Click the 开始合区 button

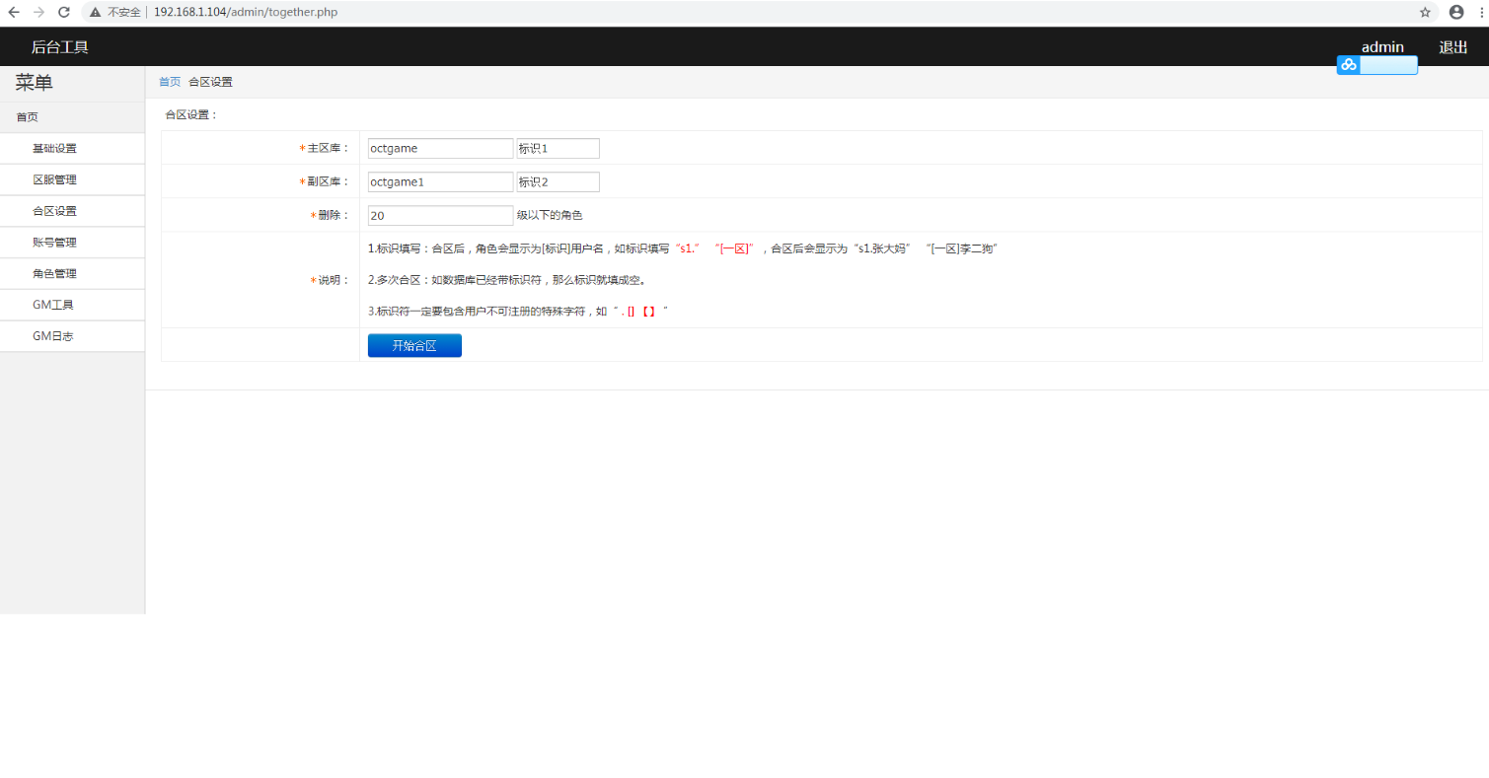click(x=413, y=345)
